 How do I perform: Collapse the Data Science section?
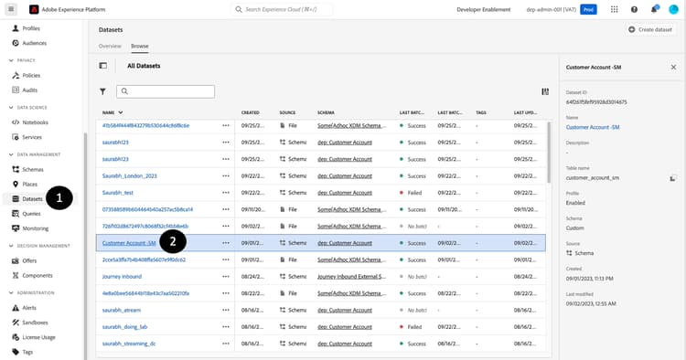11,108
